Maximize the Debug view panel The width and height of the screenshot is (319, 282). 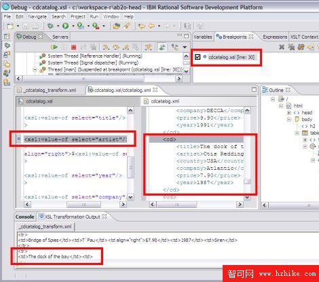pos(187,36)
